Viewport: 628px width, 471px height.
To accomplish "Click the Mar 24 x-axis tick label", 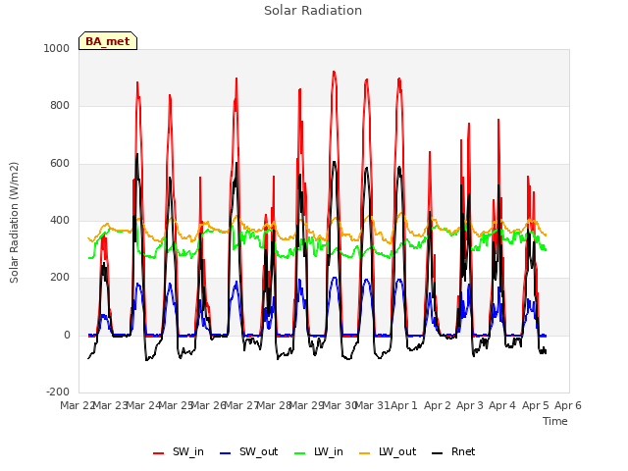I will (x=143, y=405).
